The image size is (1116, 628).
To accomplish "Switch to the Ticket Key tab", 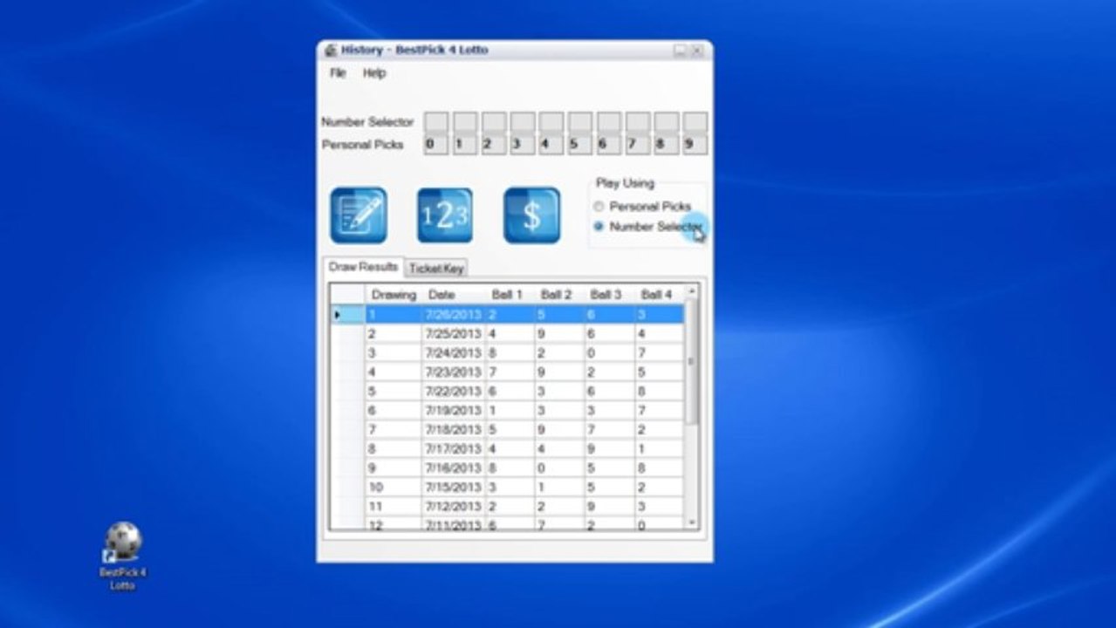I will point(436,269).
